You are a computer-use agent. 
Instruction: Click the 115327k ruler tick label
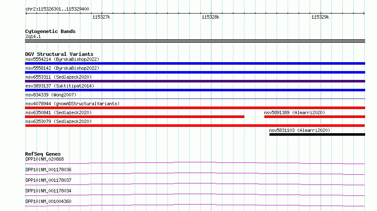pos(101,17)
